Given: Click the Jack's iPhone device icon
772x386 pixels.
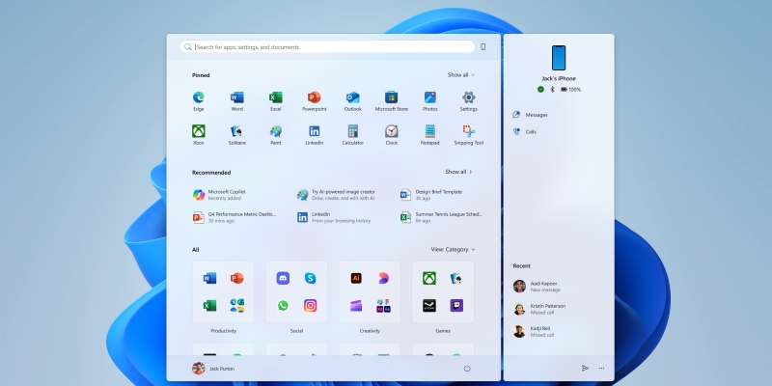Looking at the screenshot, I should pyautogui.click(x=559, y=58).
